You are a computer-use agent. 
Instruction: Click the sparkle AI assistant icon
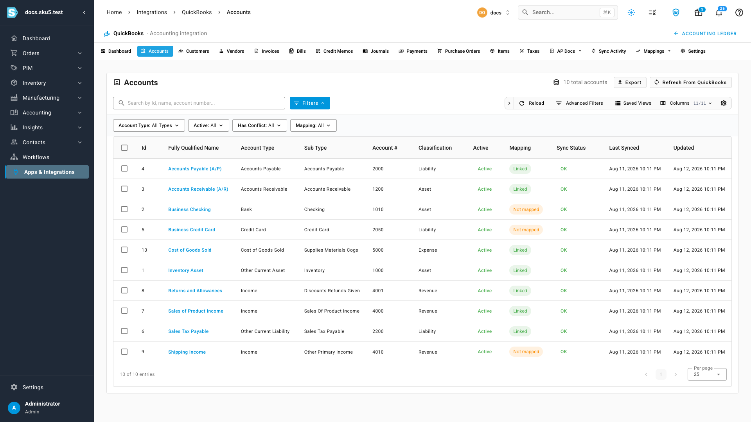pyautogui.click(x=631, y=13)
